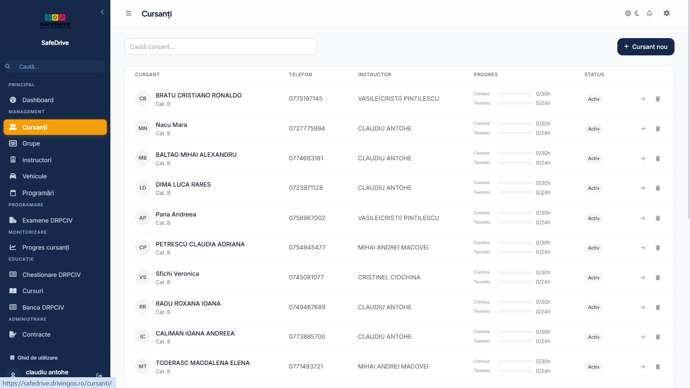This screenshot has width=690, height=388.
Task: Focus the Caută cursant search box
Action: pyautogui.click(x=221, y=47)
